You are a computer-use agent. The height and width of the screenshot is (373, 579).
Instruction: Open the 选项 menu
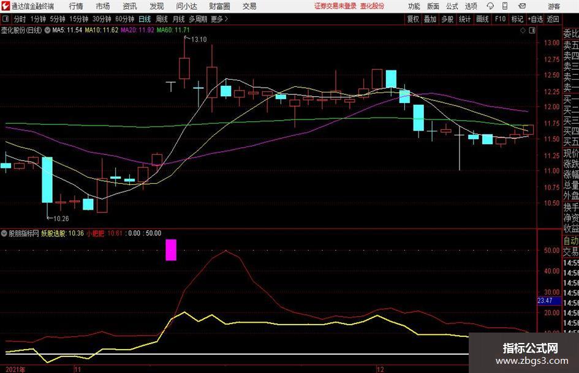(x=471, y=6)
